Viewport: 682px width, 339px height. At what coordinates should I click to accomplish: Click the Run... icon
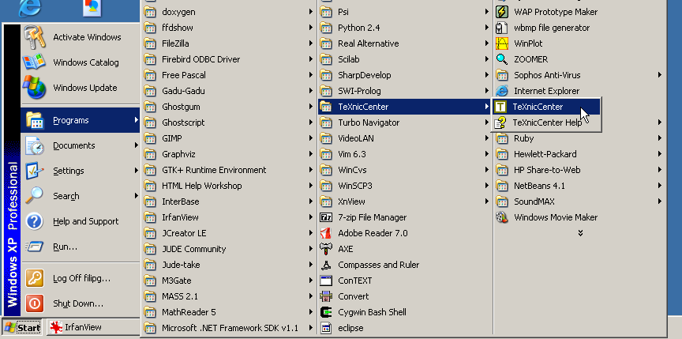click(35, 247)
